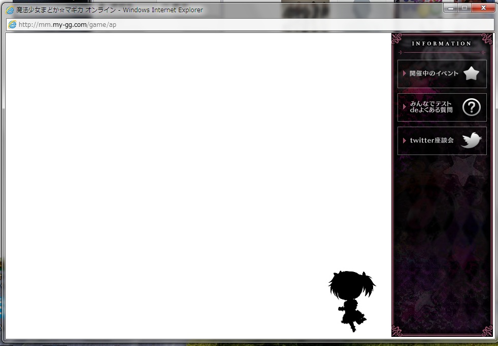
Task: Open the twitter座談会 banner
Action: coord(442,141)
